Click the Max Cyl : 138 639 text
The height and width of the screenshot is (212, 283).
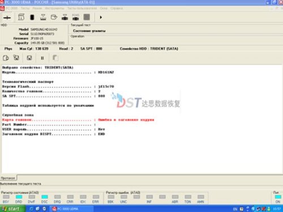[34, 49]
